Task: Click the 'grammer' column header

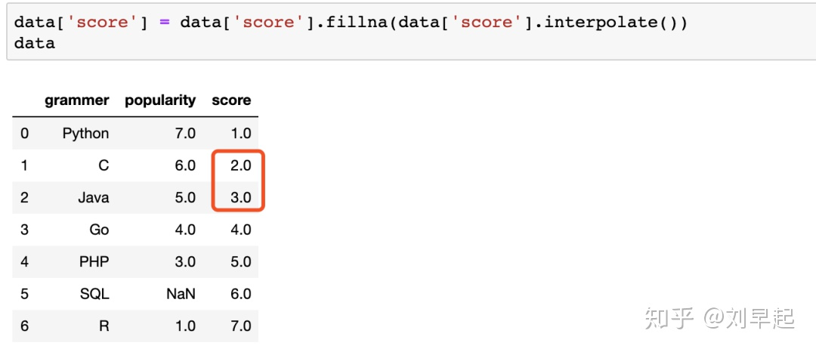Action: pyautogui.click(x=77, y=100)
